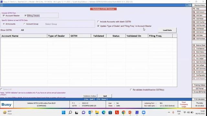Viewport: 207px width, 116px height.
Task: Toggle Update 'Type of Dealer' and 'Filing Freq.' option
Action: [98, 26]
